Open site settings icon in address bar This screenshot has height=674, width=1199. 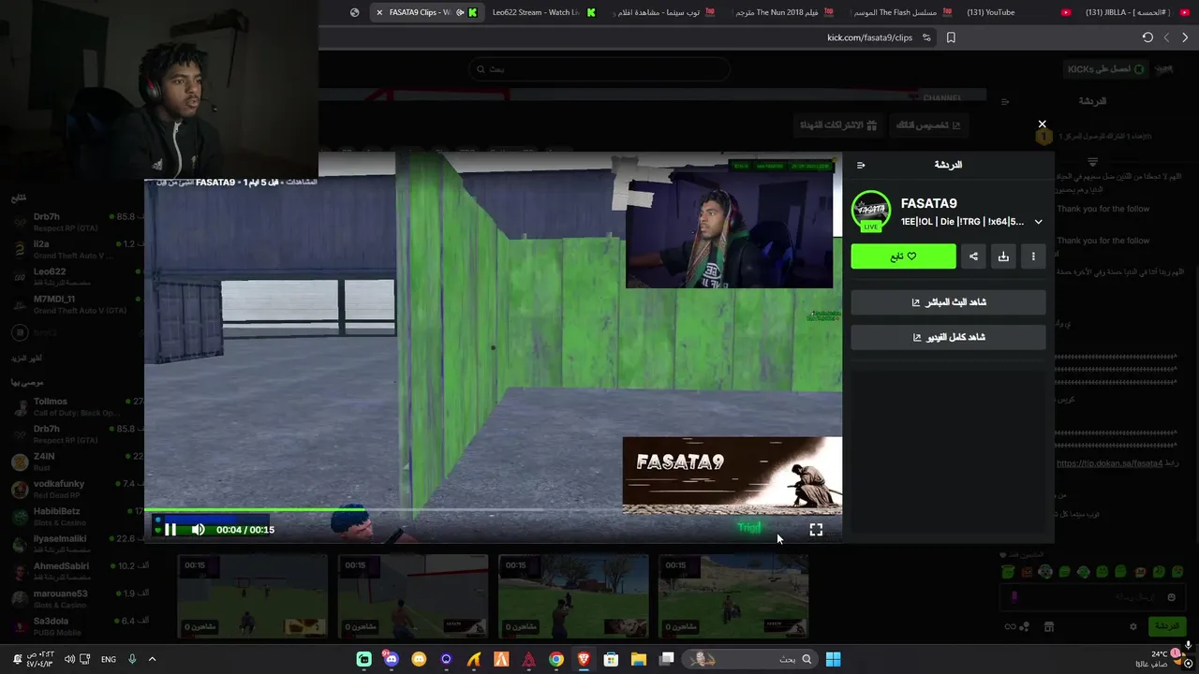[926, 37]
